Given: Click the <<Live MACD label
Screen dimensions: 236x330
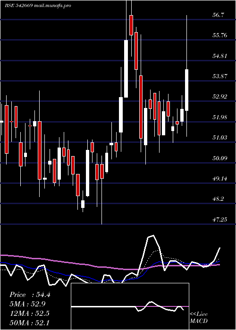Looking at the screenshot, I should (x=199, y=318).
